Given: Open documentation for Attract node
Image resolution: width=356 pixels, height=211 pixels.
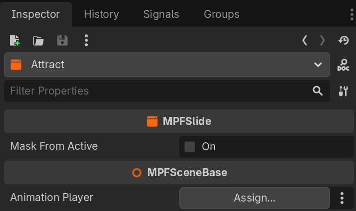Looking at the screenshot, I should click(344, 65).
